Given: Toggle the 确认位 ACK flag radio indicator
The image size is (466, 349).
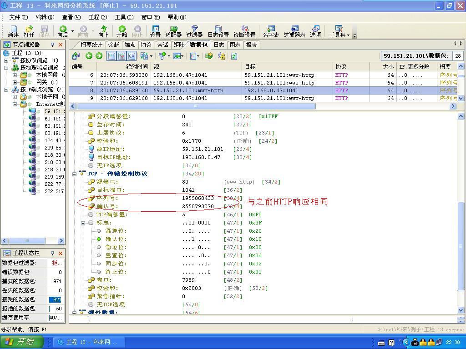Looking at the screenshot, I should click(99, 239).
